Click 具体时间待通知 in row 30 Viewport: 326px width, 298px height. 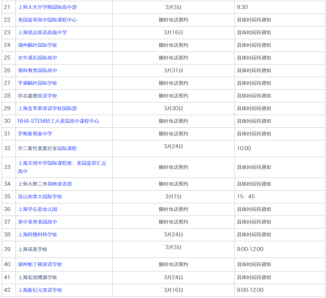(x=254, y=121)
